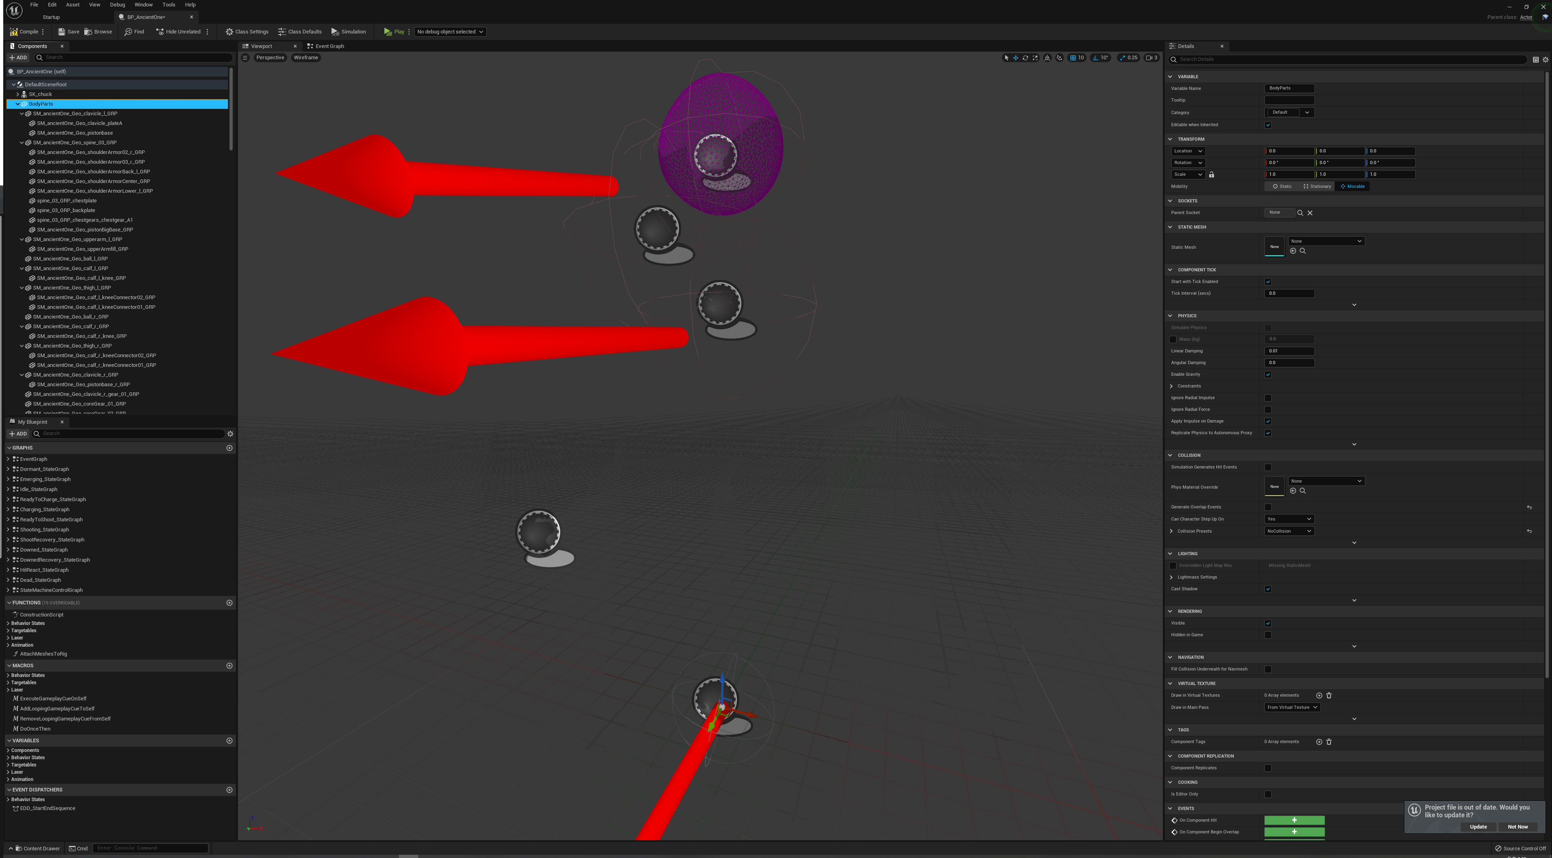Viewport: 1552px width, 858px height.
Task: Collapse the BodyParts component tree
Action: pos(17,104)
